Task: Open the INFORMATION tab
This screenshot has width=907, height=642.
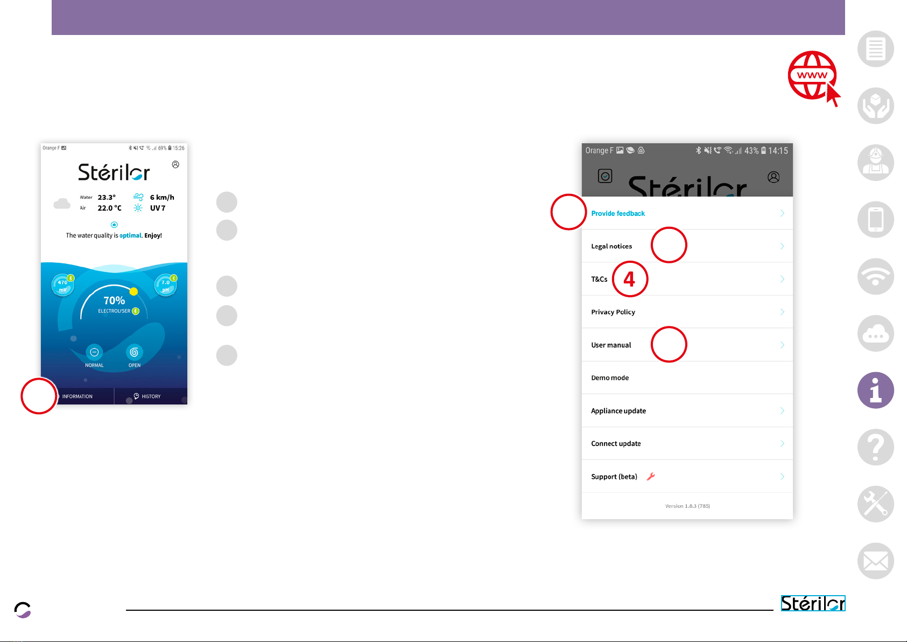Action: pos(77,396)
